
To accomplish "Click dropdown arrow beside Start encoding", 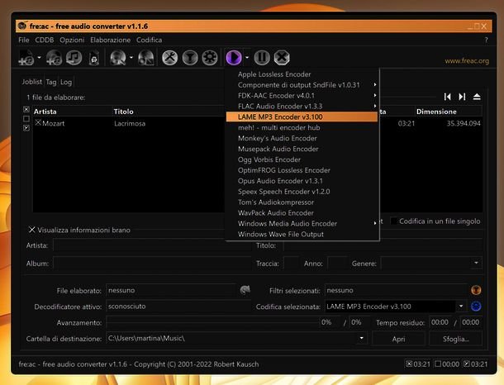I will [x=247, y=58].
